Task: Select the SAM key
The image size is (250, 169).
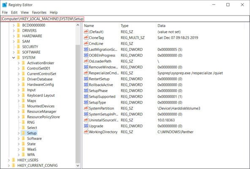Action: (26, 41)
